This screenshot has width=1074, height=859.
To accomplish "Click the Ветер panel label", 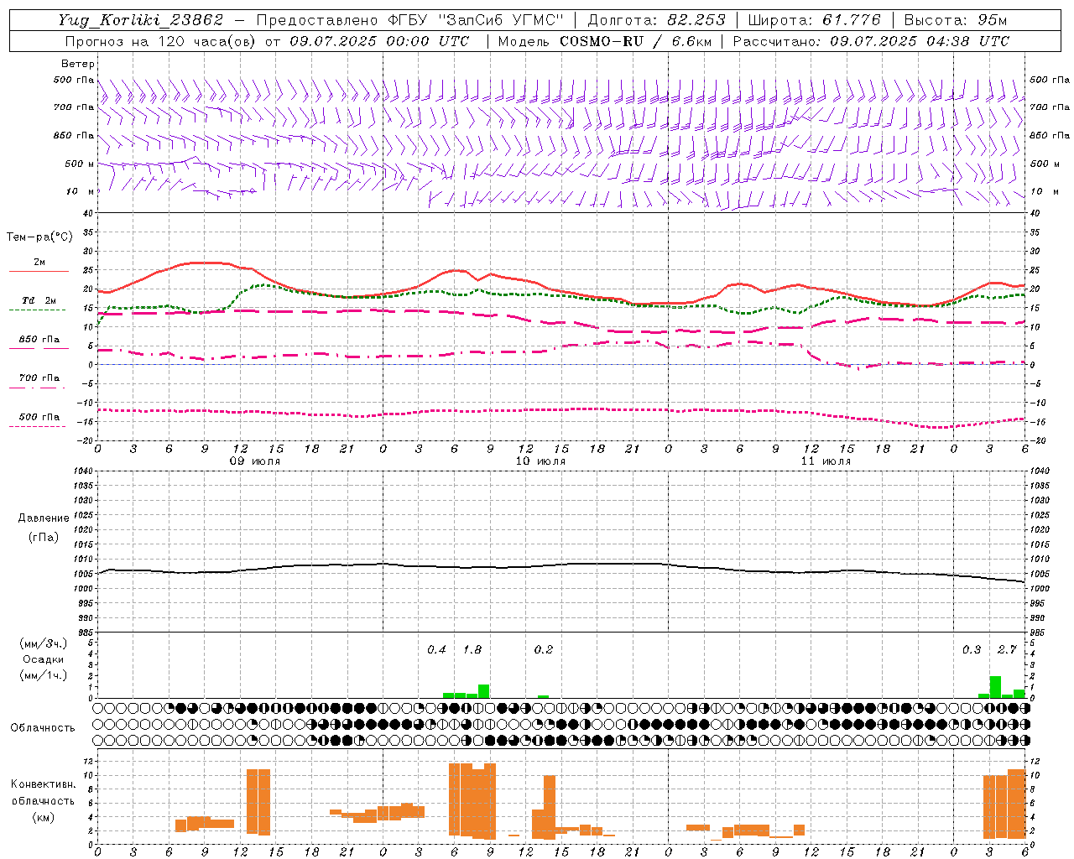I will tap(78, 64).
